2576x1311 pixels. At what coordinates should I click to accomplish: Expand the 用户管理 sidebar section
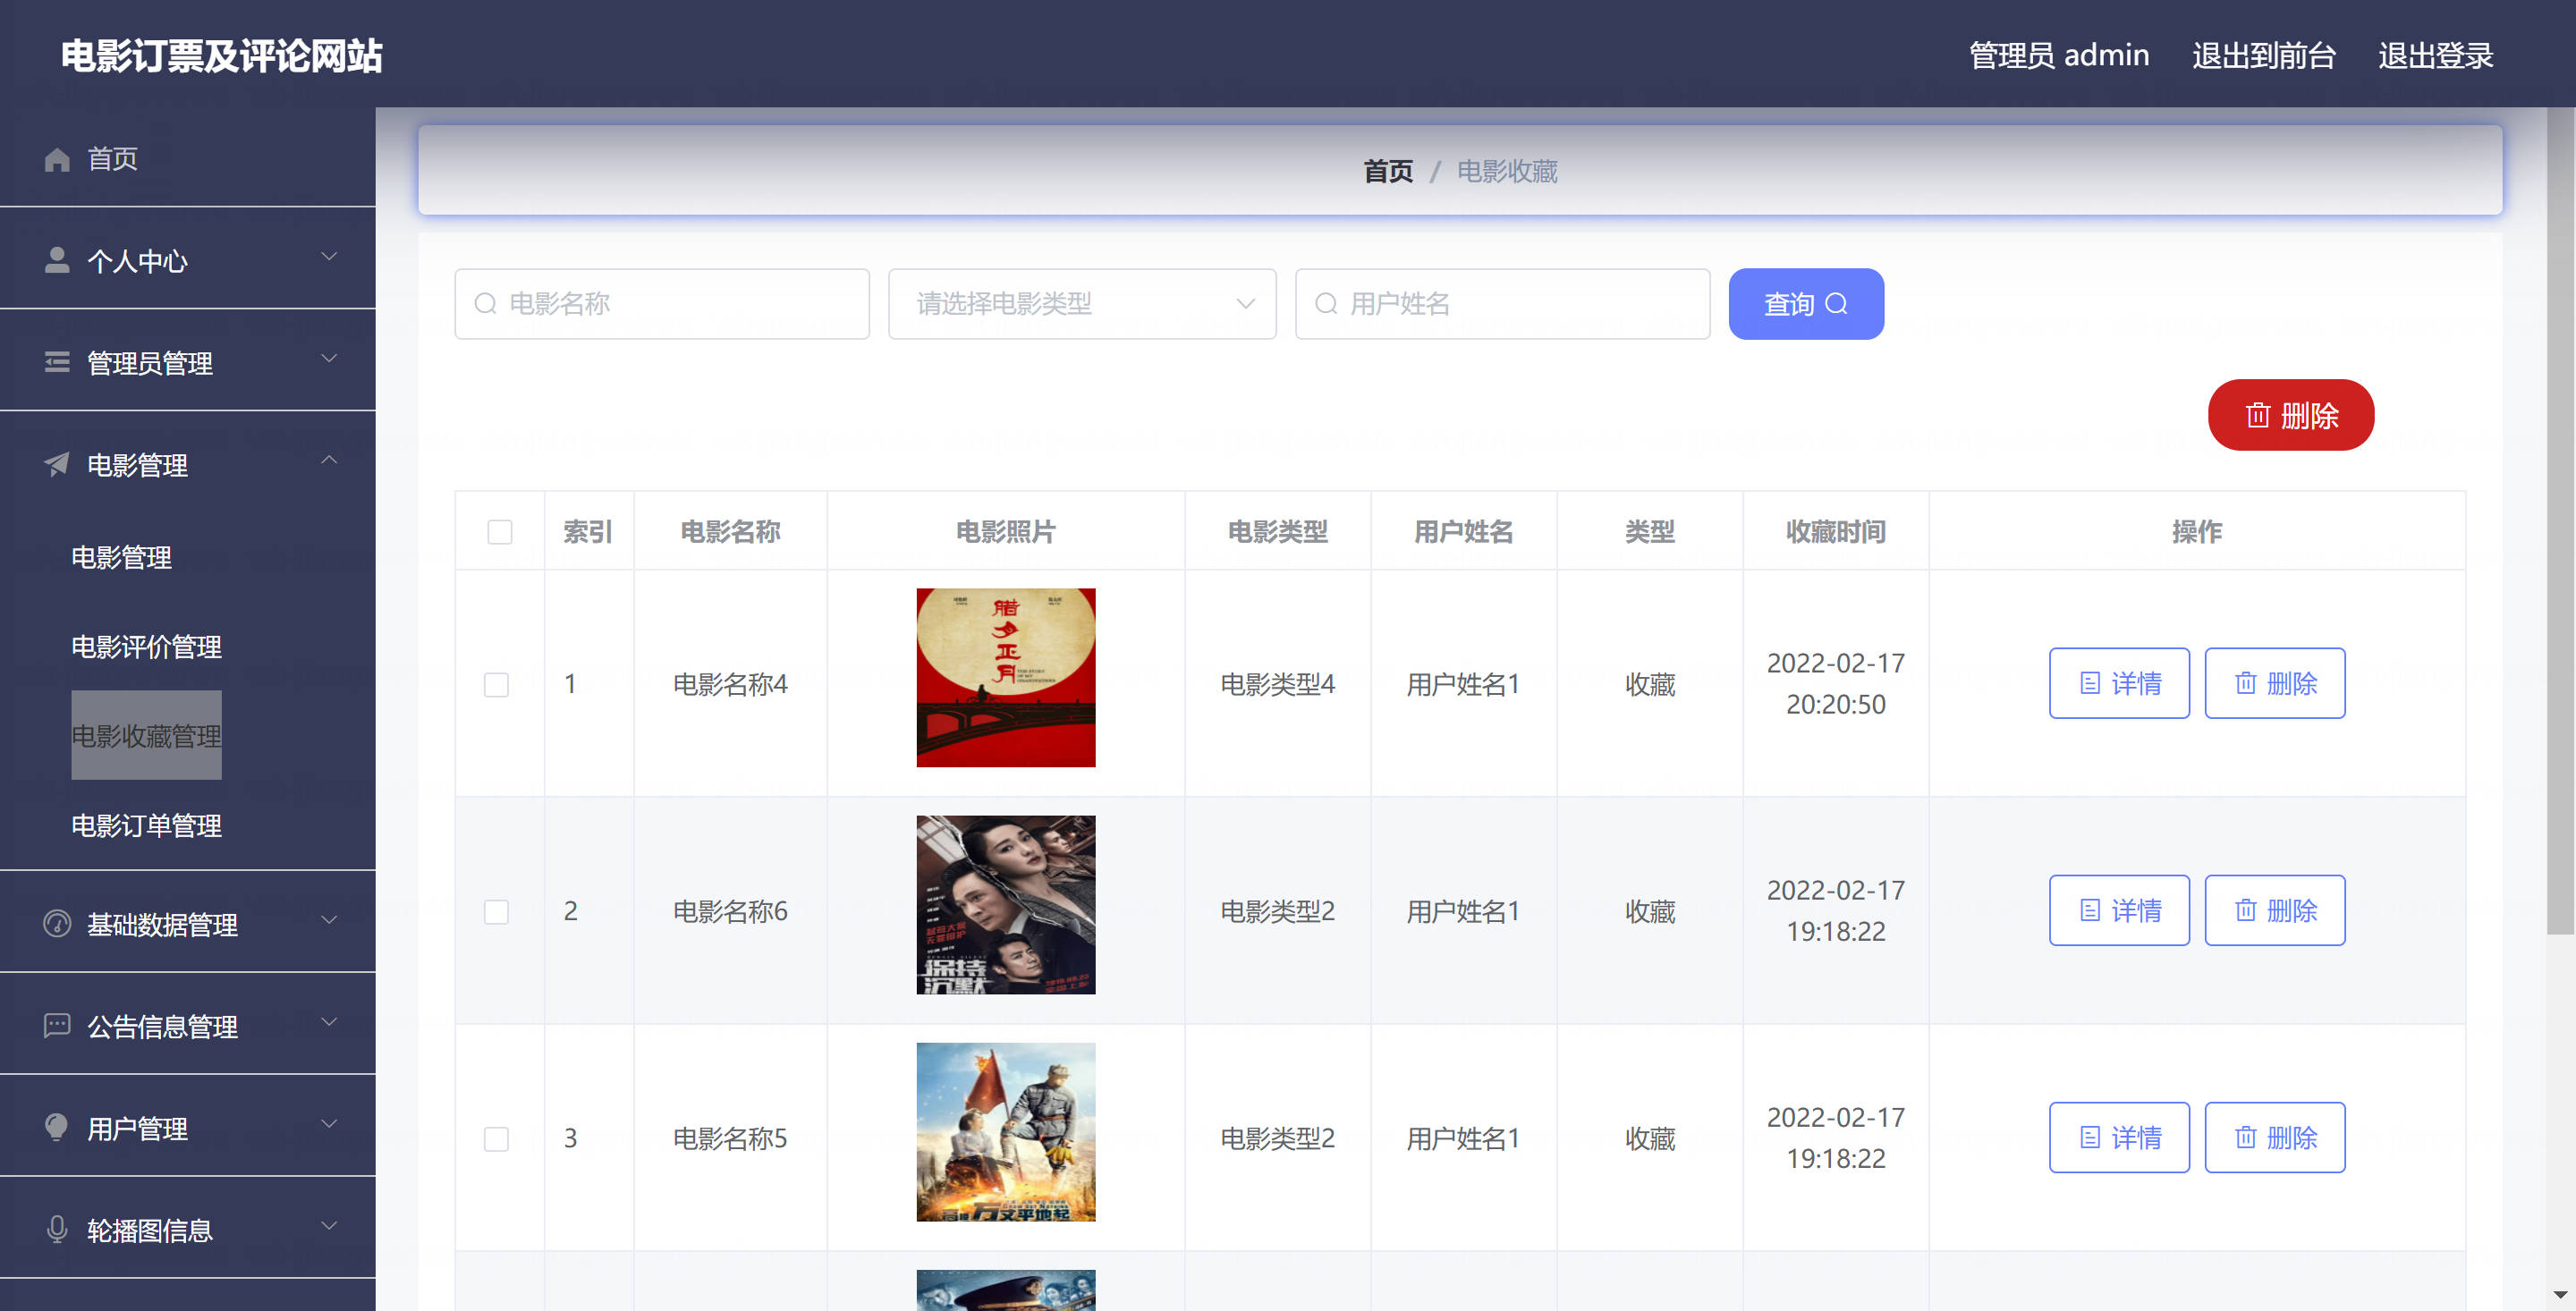328,1124
